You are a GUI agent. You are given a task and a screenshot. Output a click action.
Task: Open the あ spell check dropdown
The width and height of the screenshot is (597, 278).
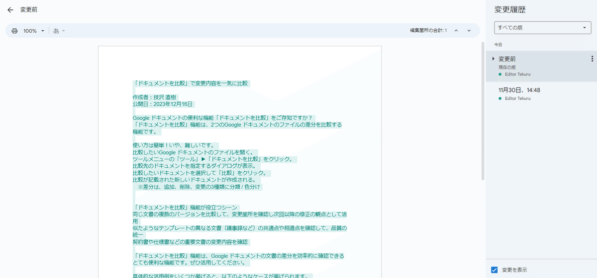(x=59, y=31)
